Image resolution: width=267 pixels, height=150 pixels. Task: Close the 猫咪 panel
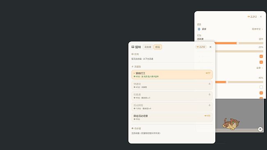click(x=210, y=47)
